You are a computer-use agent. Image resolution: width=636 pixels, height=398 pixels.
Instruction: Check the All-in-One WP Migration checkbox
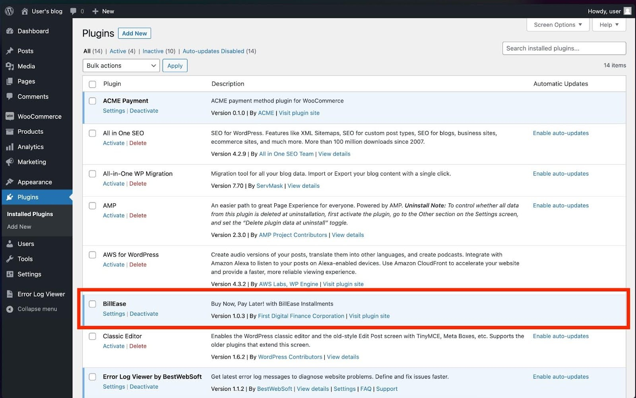93,174
